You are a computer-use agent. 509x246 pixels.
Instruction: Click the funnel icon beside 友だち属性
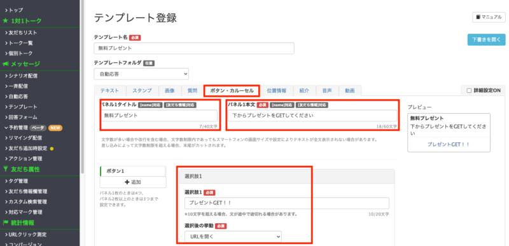[x=5, y=169]
